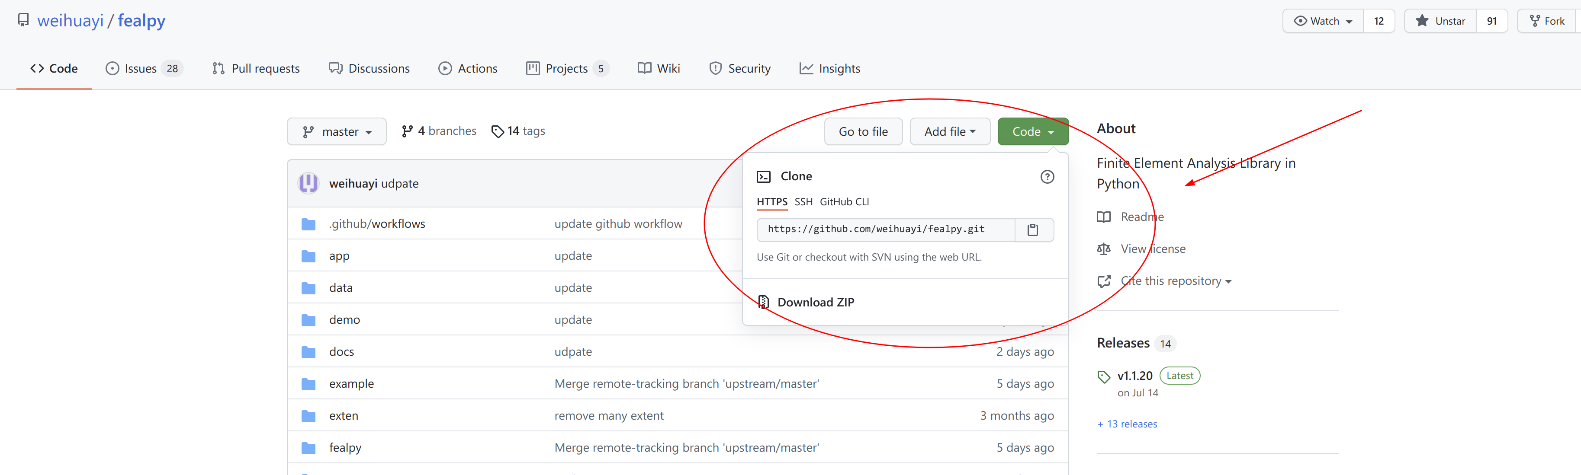The height and width of the screenshot is (475, 1581).
Task: Toggle the green Code dropdown button
Action: [x=1033, y=131]
